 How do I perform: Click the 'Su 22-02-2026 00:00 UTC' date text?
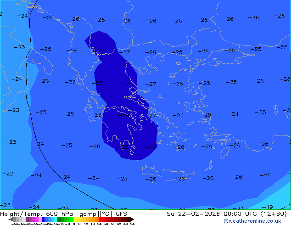coord(213,214)
